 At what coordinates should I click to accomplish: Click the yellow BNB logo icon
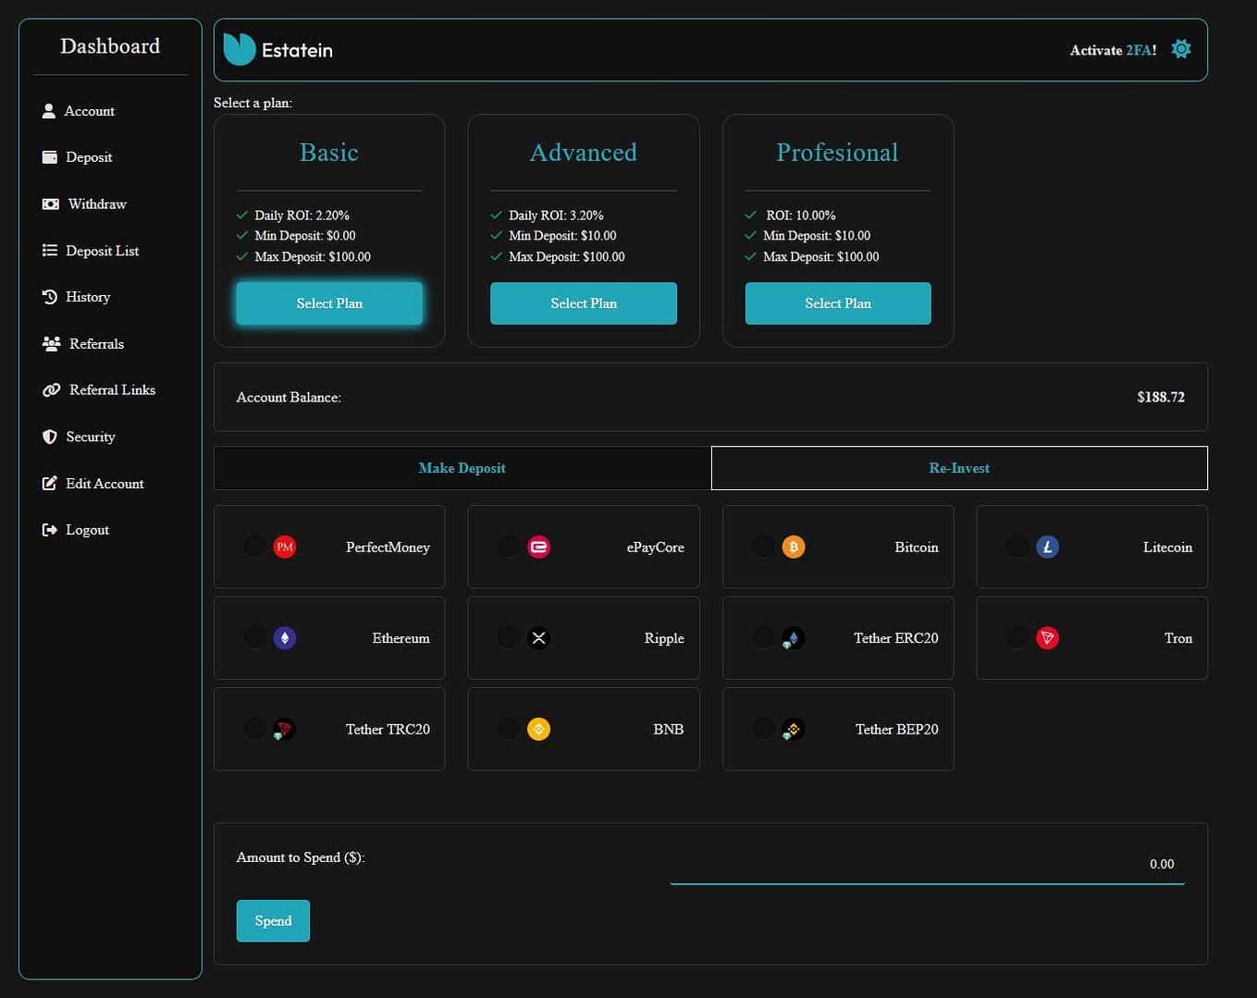[539, 729]
